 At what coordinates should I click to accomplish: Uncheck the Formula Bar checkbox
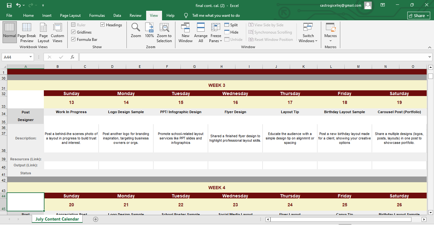[x=73, y=40]
